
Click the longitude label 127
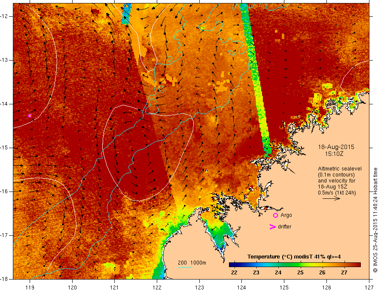(x=369, y=287)
